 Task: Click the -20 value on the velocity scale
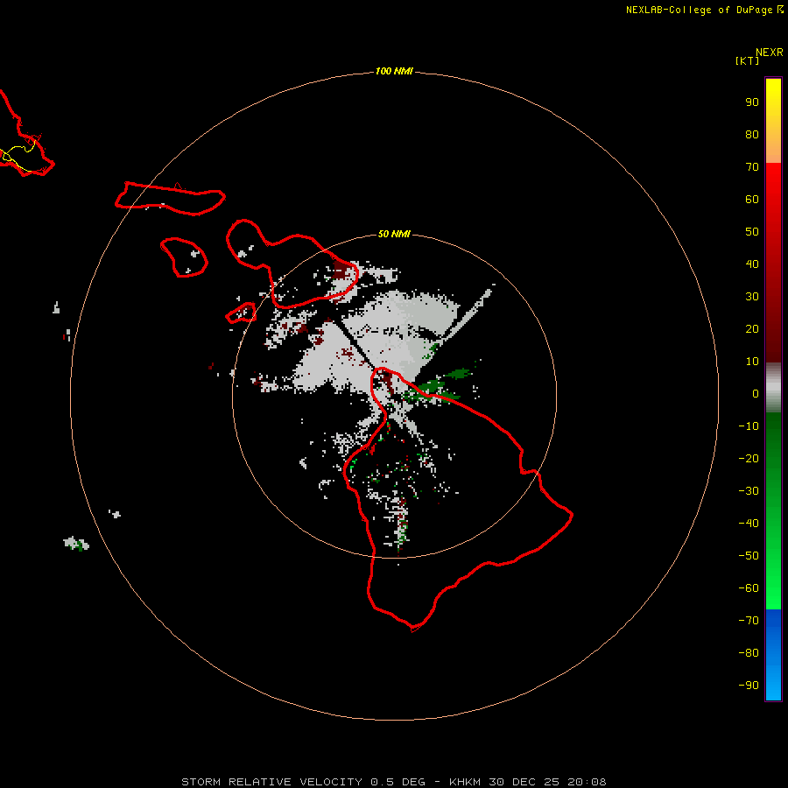point(749,458)
